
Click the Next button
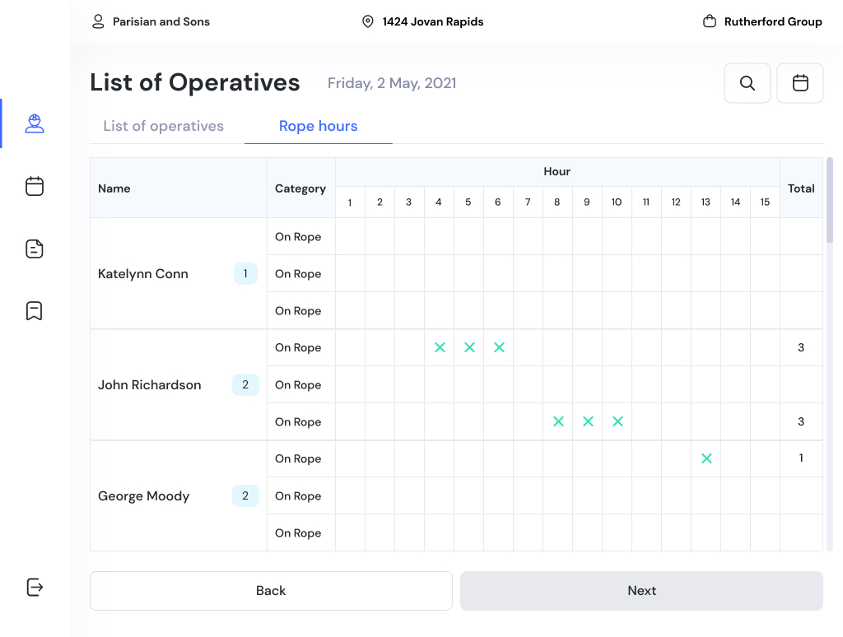click(x=641, y=591)
